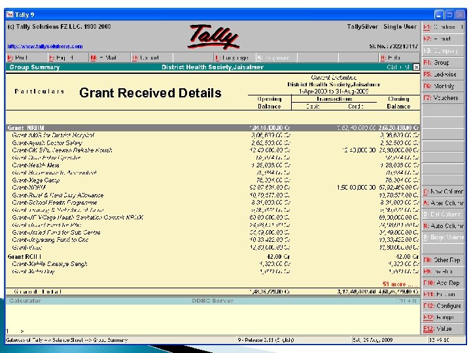Choose K: Keyboard from the top button bar
471x353 pixels.
click(276, 58)
